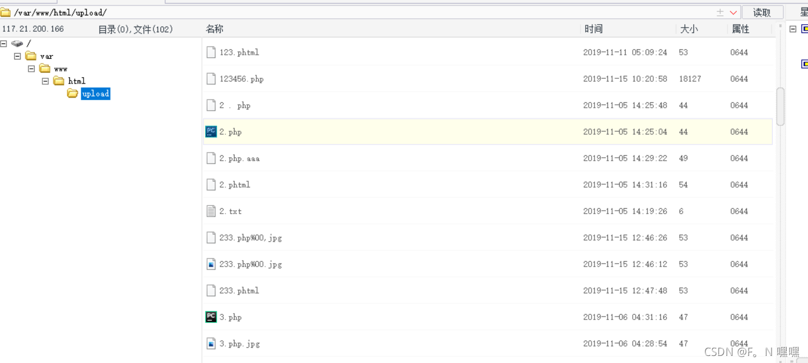Screen dimensions: 808x363
Task: Collapse the node in the right panel
Action: pos(793,29)
